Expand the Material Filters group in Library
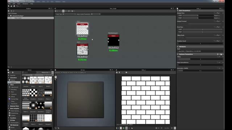 point(9,106)
